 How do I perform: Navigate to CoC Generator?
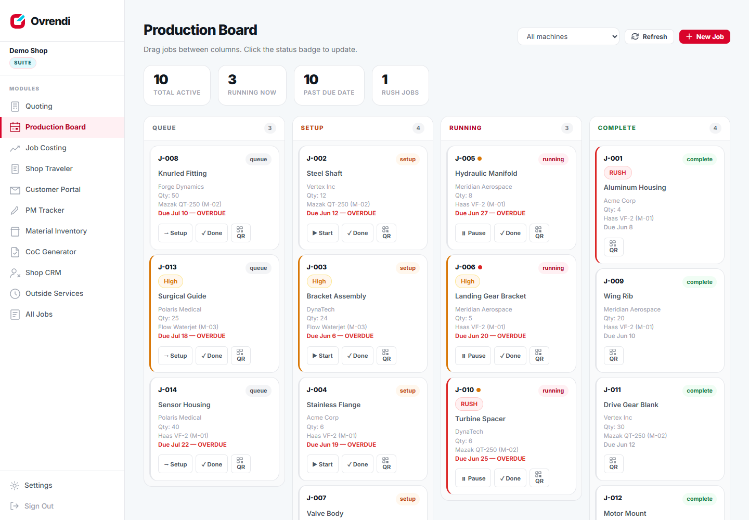pos(62,252)
